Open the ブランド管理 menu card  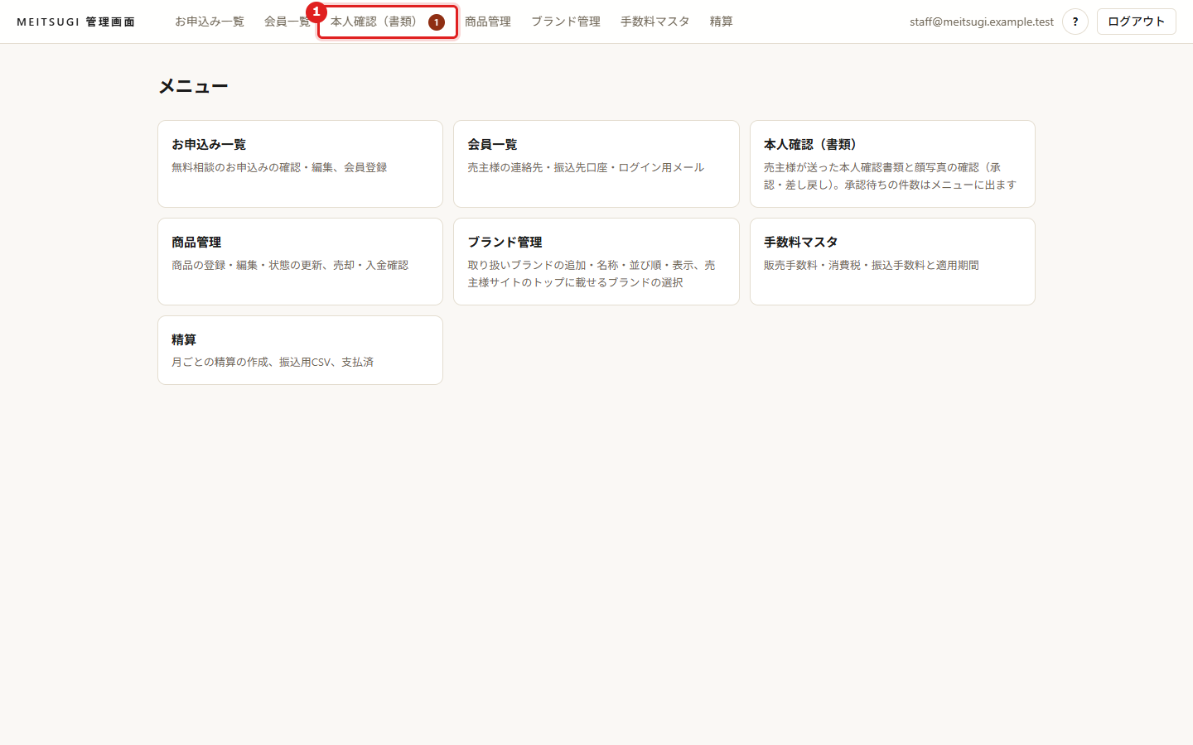[596, 262]
